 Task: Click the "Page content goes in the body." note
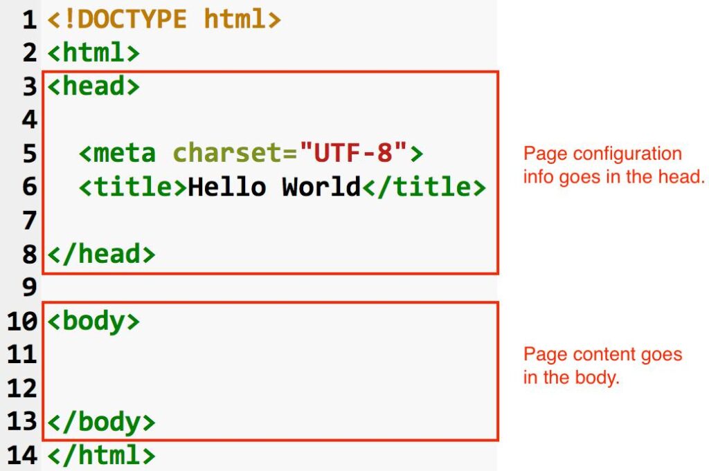(x=602, y=366)
